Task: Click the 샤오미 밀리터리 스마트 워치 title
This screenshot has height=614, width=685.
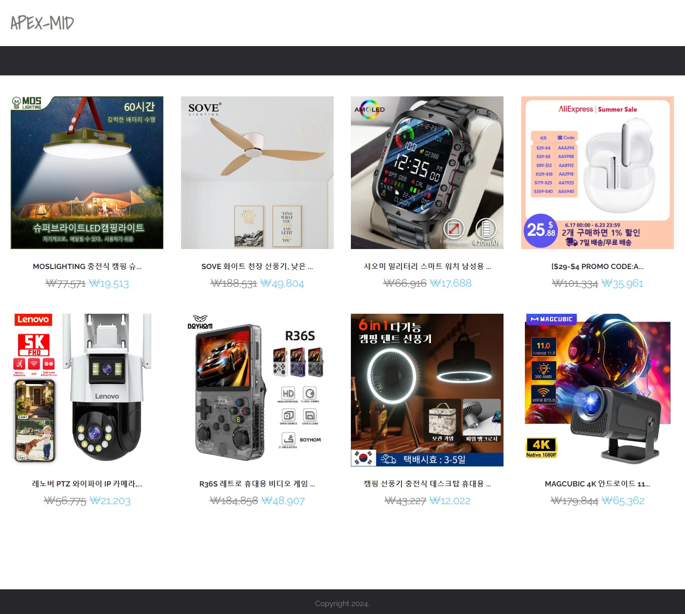Action: click(427, 266)
